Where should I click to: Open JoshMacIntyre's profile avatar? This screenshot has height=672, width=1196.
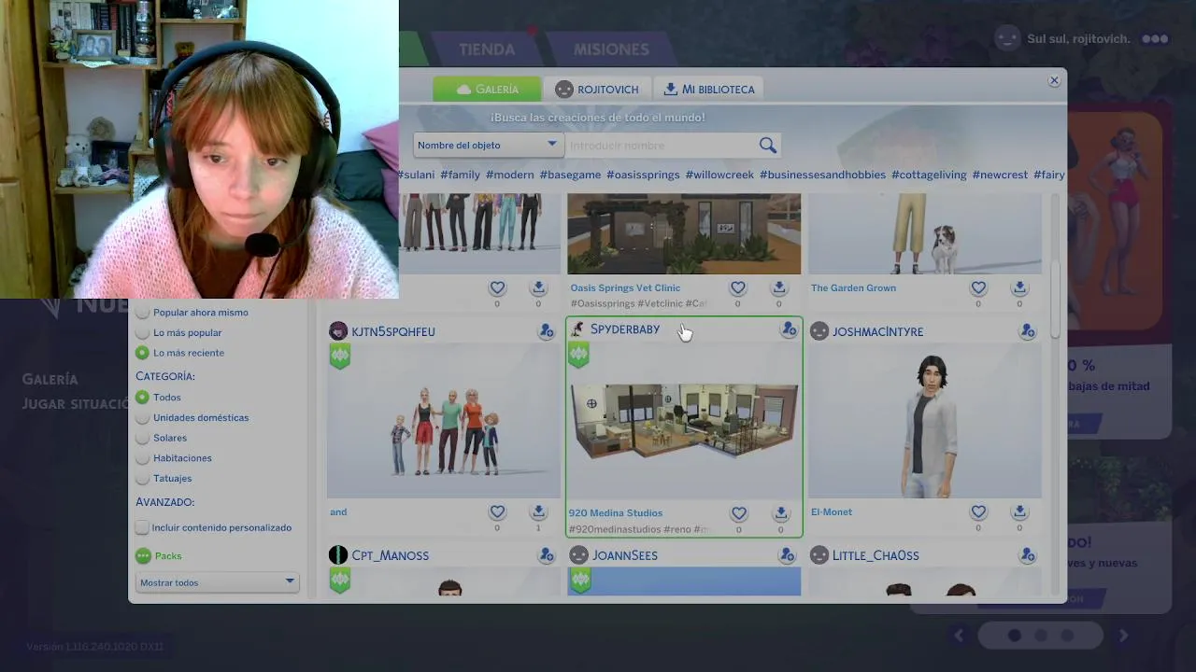(x=819, y=331)
